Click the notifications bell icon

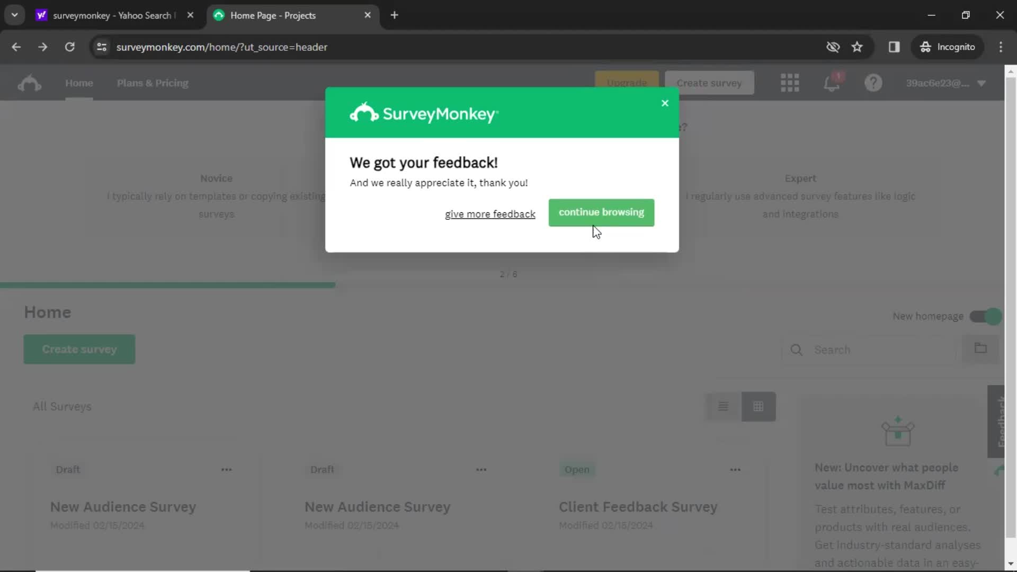(x=833, y=83)
